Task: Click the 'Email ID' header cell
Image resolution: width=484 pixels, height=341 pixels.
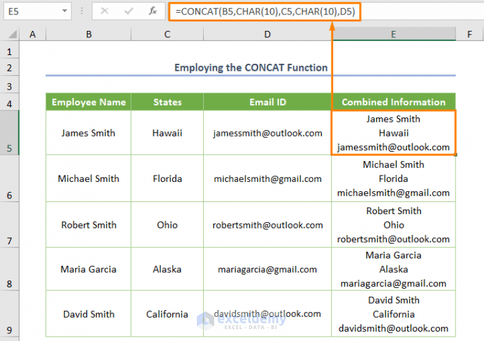Action: (268, 102)
